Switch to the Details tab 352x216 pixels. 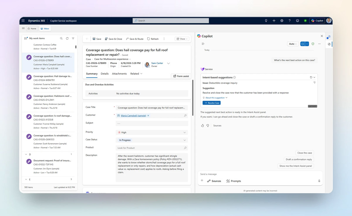[x=105, y=74]
